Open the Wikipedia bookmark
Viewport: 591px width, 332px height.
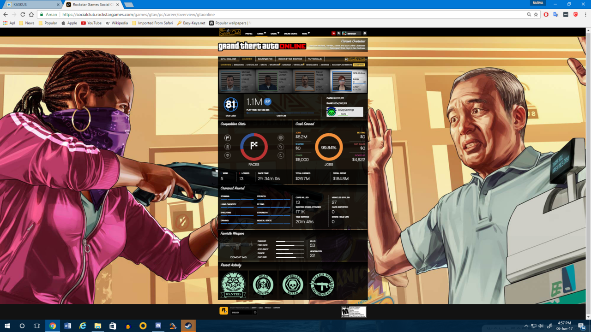(117, 23)
